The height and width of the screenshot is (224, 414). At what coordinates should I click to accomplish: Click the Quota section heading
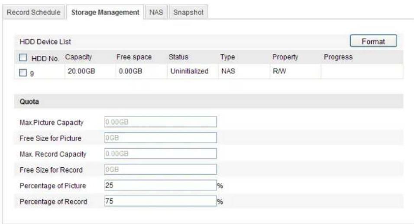(29, 102)
